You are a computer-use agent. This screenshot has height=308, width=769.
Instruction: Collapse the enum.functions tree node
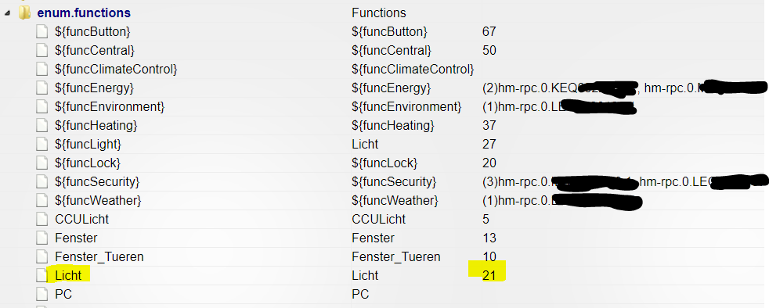(7, 13)
